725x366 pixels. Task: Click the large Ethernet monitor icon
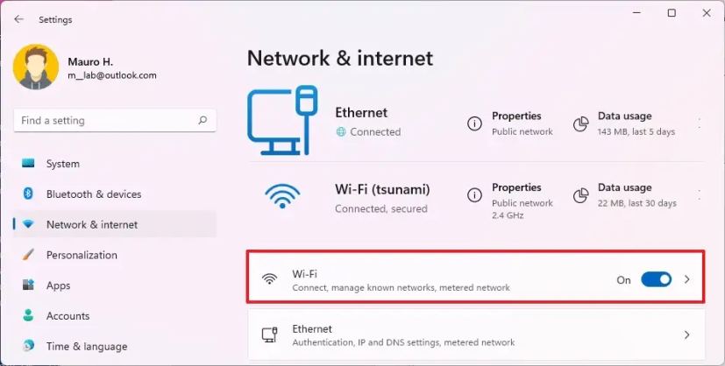point(282,120)
